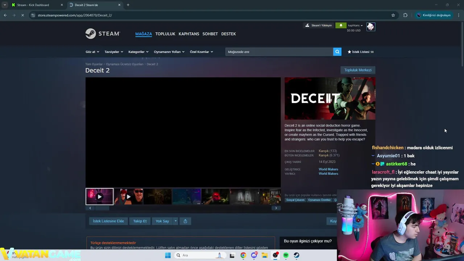Click the share icon button below media
Viewport: 464px width, 261px height.
(185, 221)
